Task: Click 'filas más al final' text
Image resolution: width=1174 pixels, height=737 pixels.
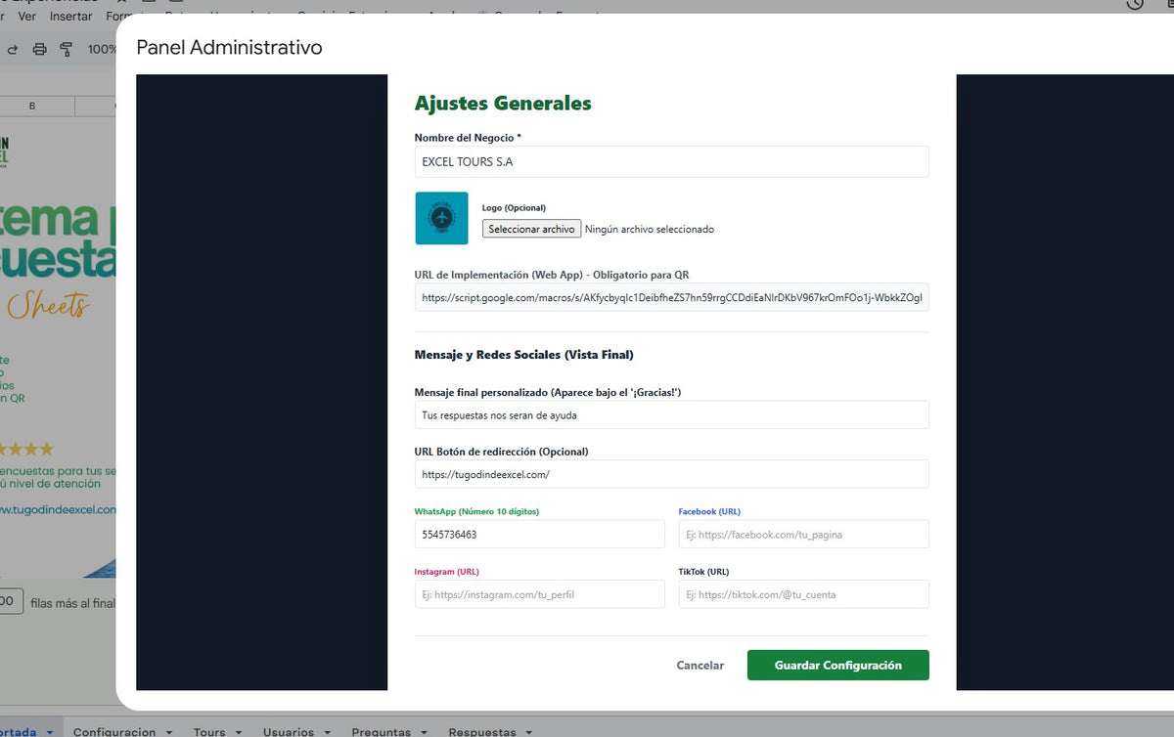Action: pyautogui.click(x=72, y=604)
